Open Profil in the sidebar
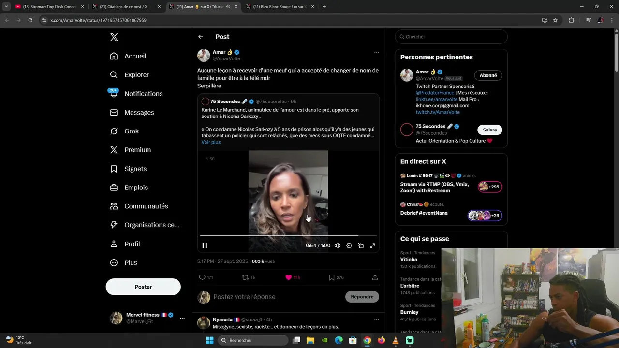This screenshot has width=619, height=348. click(125, 244)
